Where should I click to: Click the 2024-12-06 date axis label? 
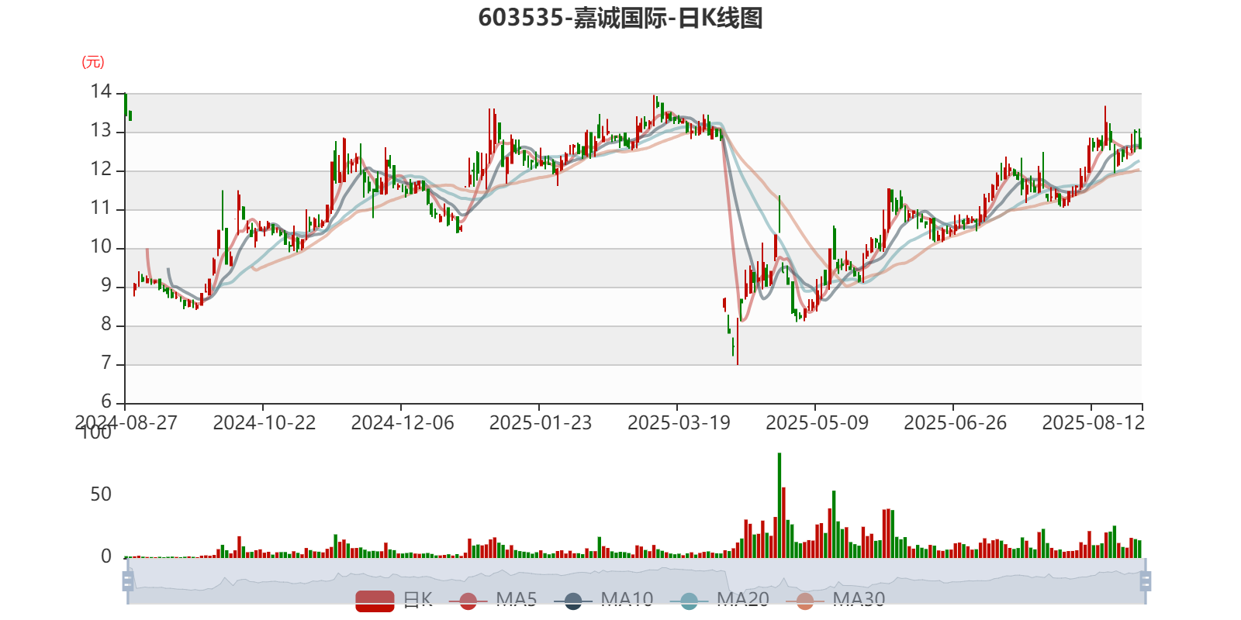[402, 423]
